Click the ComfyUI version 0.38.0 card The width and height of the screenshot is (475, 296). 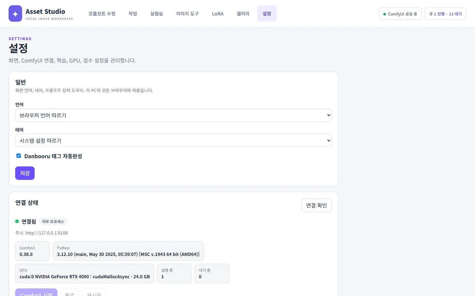pos(32,251)
